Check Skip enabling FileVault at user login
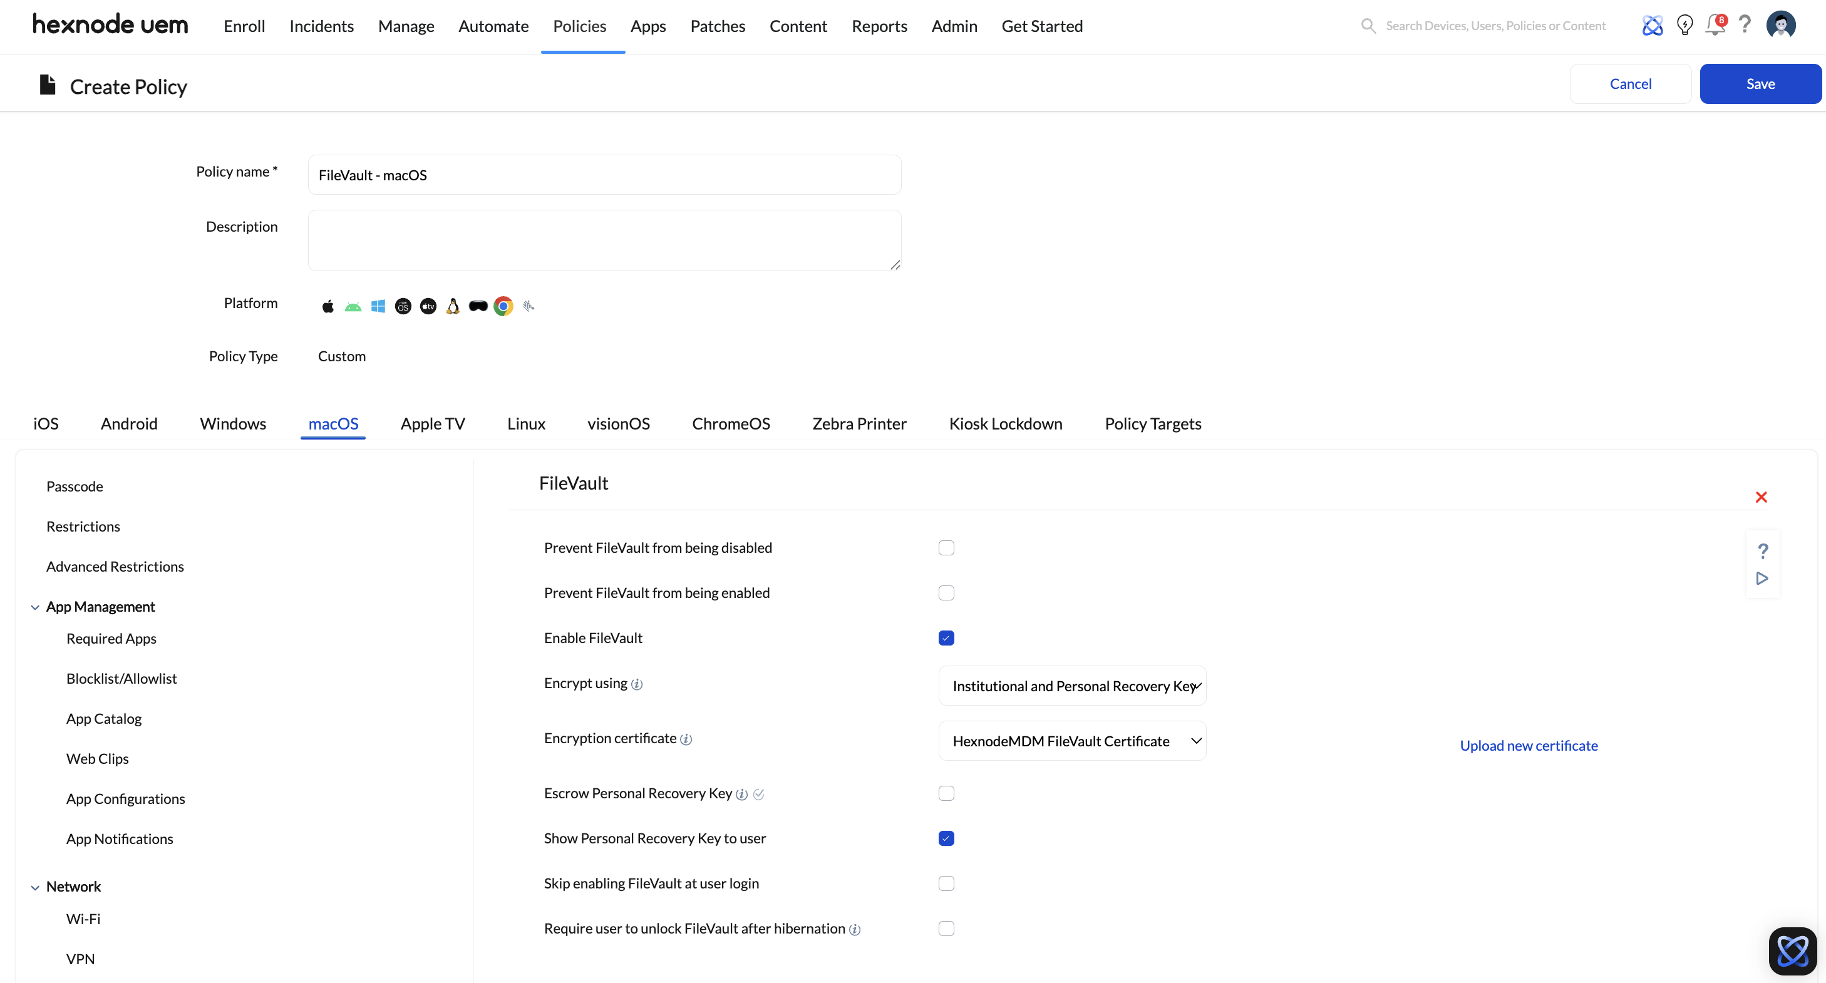This screenshot has height=983, width=1826. [x=946, y=884]
